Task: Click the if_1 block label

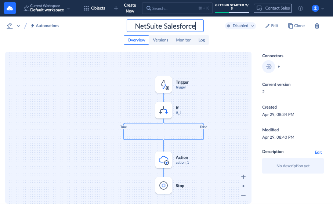Action: (x=178, y=113)
